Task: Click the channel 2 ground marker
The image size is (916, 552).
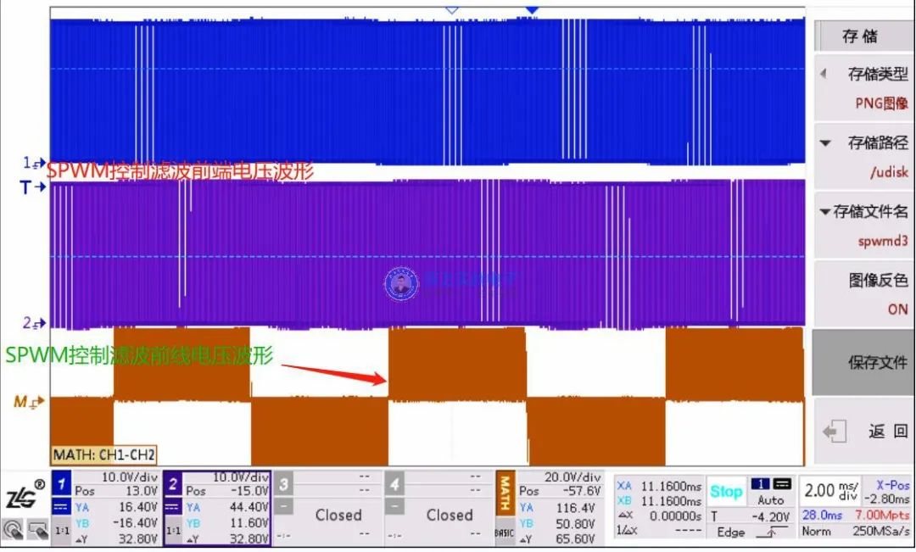Action: (34, 323)
